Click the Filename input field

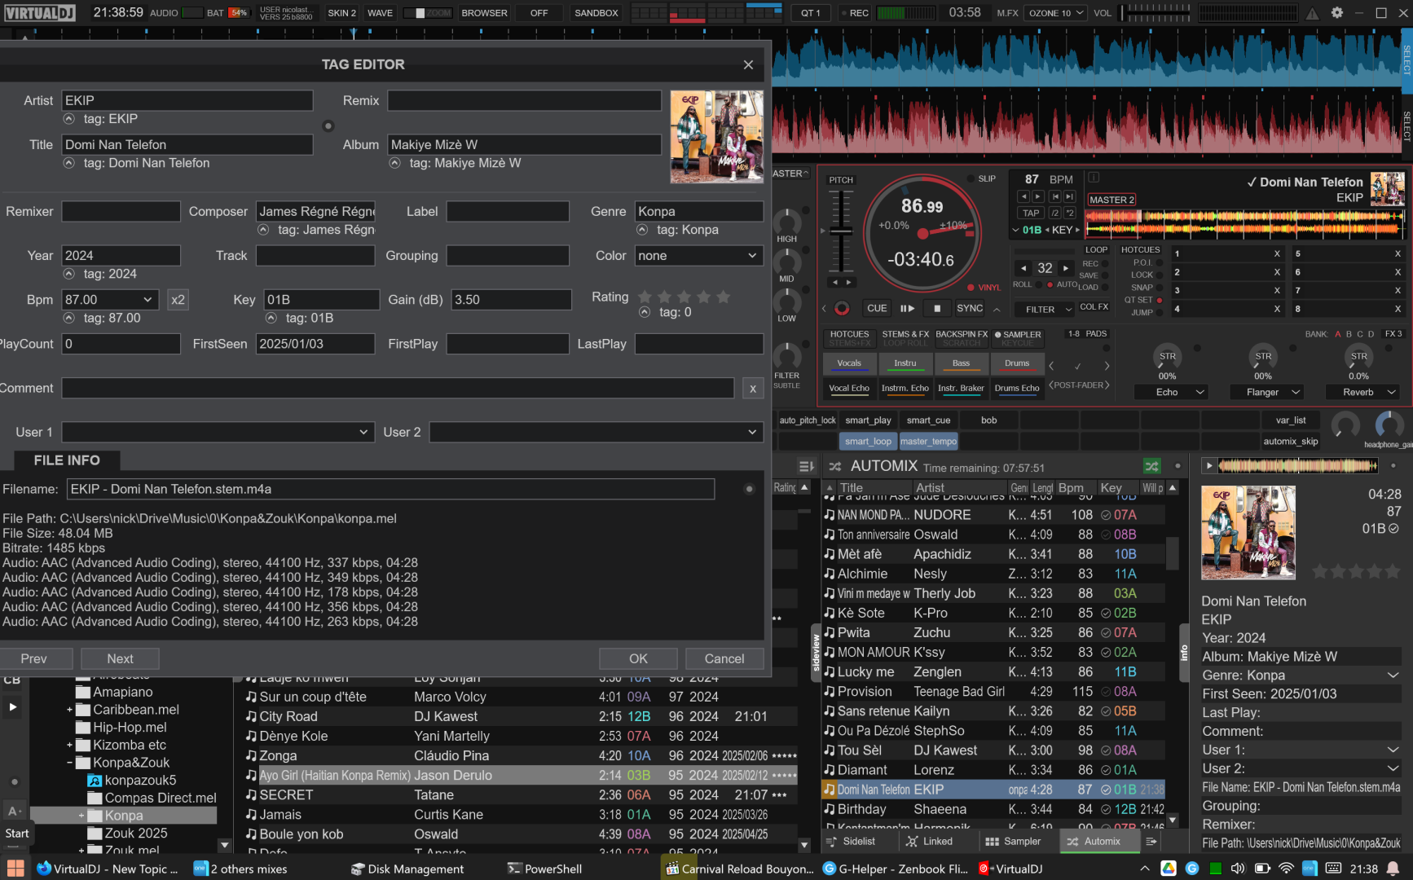click(390, 489)
